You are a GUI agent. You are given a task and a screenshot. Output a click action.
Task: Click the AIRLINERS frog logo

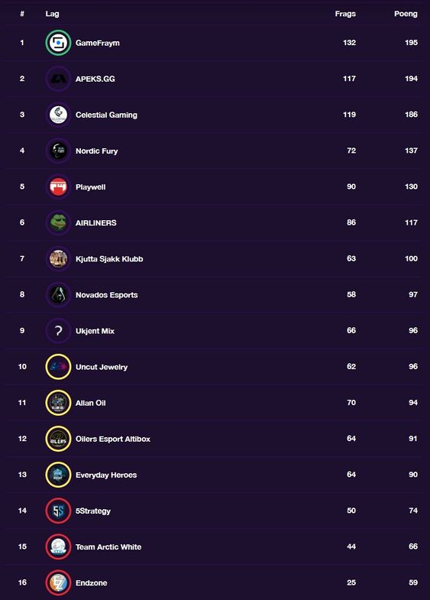[x=58, y=222]
